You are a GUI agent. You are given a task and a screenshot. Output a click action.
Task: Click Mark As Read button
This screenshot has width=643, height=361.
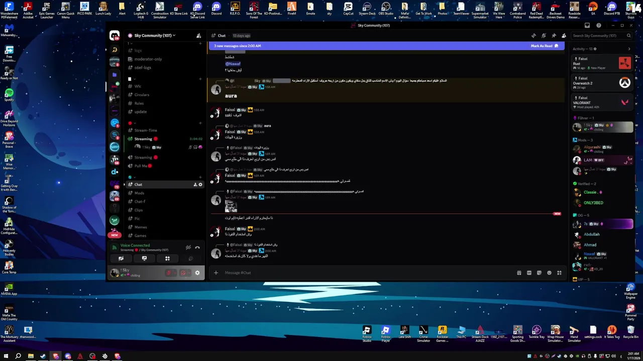[x=545, y=46]
